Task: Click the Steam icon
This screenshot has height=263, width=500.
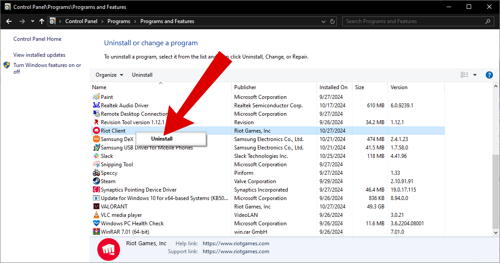Action: (96, 181)
